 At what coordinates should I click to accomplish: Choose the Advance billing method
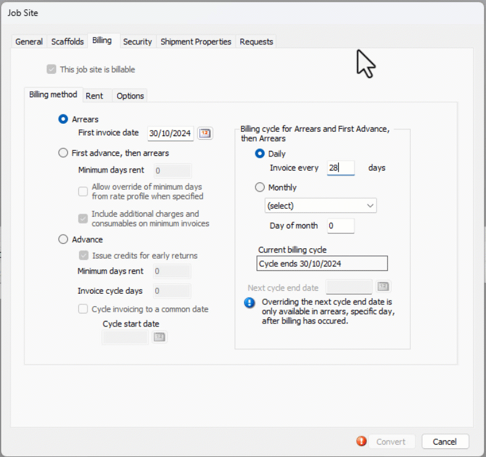click(63, 240)
